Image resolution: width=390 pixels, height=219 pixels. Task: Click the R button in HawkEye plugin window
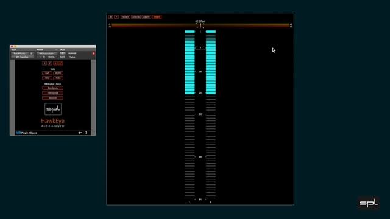[44, 63]
